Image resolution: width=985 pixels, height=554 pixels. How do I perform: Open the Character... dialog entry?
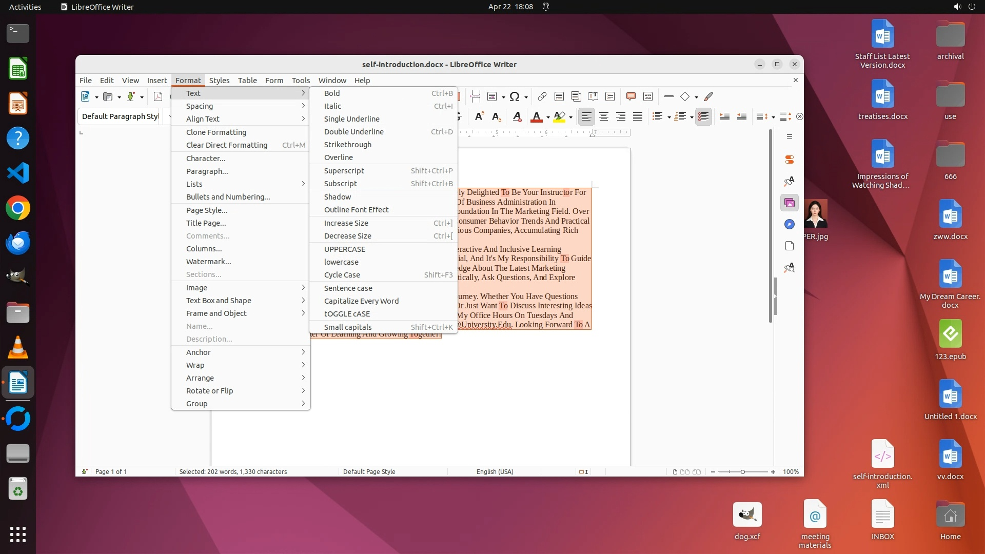206,159
